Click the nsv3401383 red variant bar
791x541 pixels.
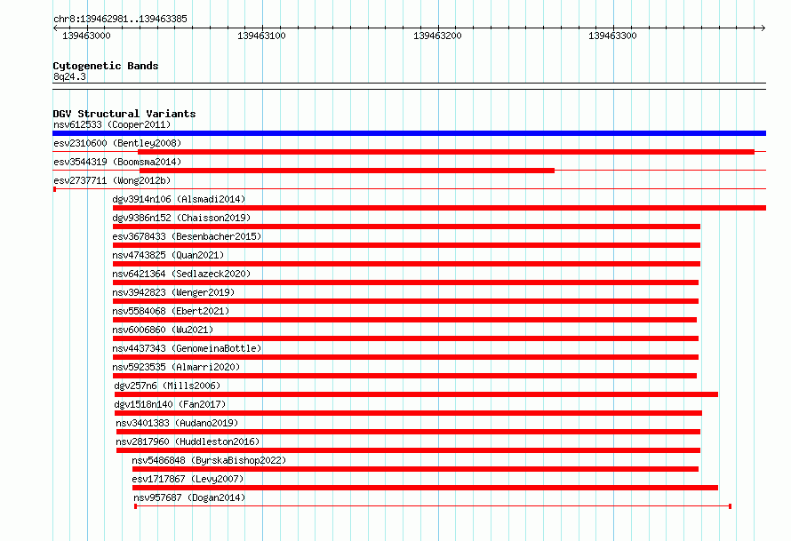click(408, 432)
